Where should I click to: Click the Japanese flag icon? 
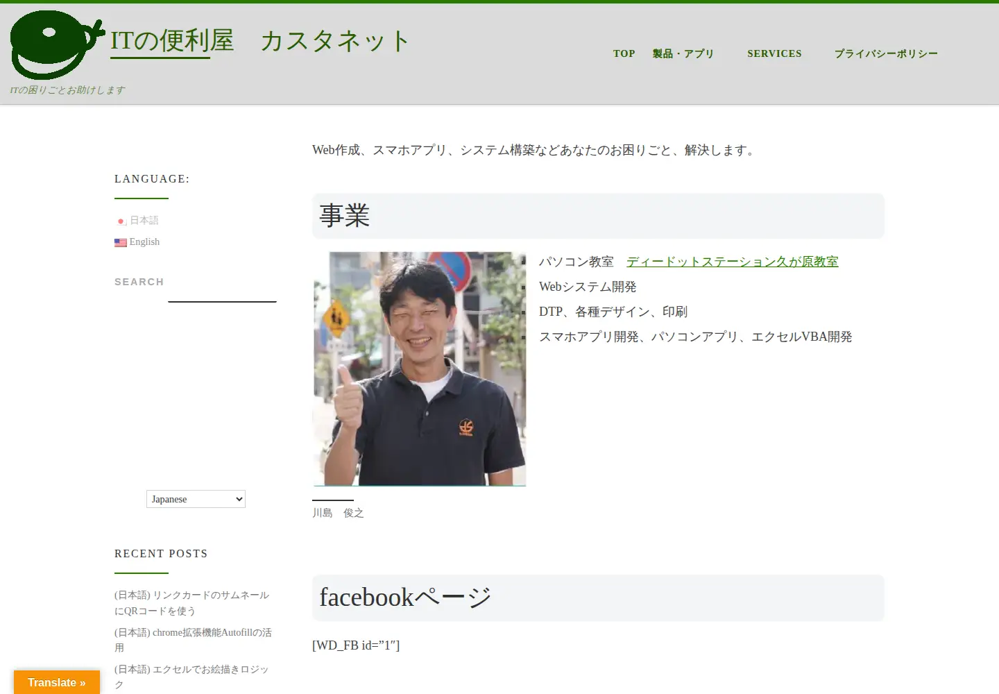121,221
